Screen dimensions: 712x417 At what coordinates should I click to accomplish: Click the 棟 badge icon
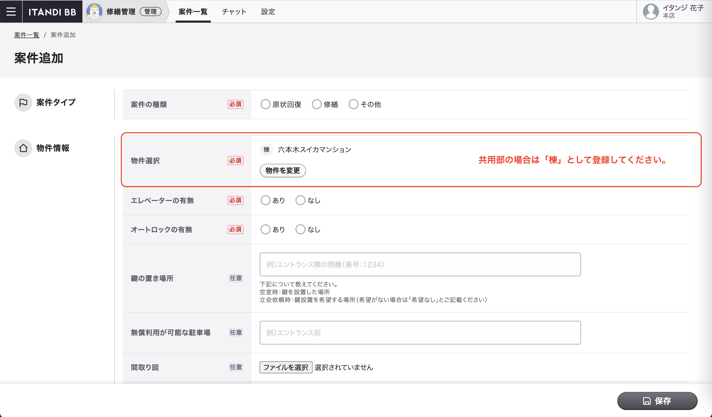click(267, 150)
